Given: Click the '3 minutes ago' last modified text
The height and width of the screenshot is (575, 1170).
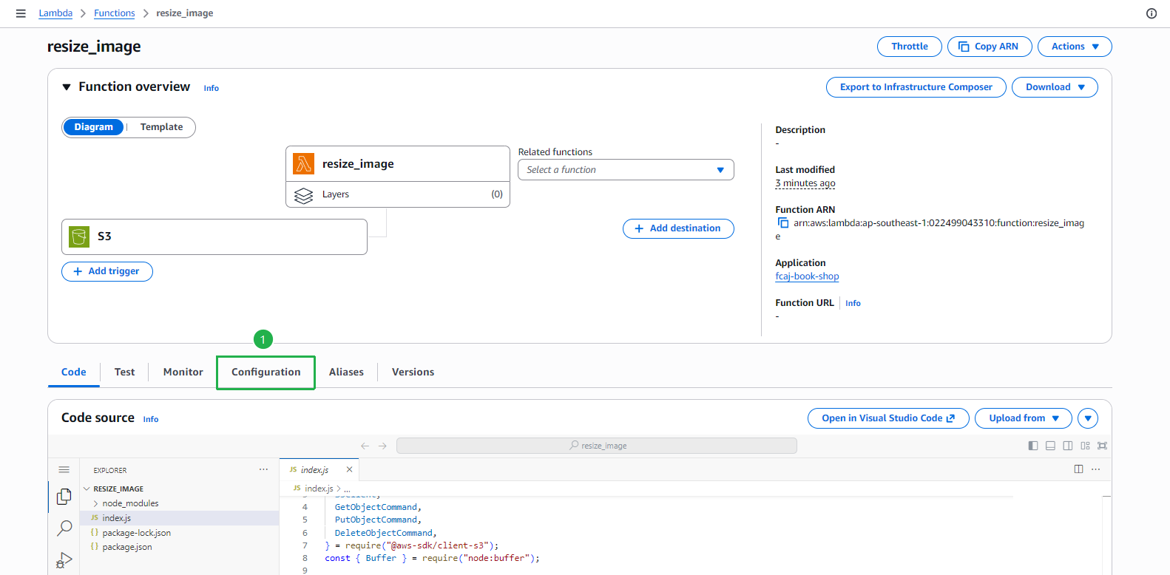Looking at the screenshot, I should pyautogui.click(x=805, y=183).
